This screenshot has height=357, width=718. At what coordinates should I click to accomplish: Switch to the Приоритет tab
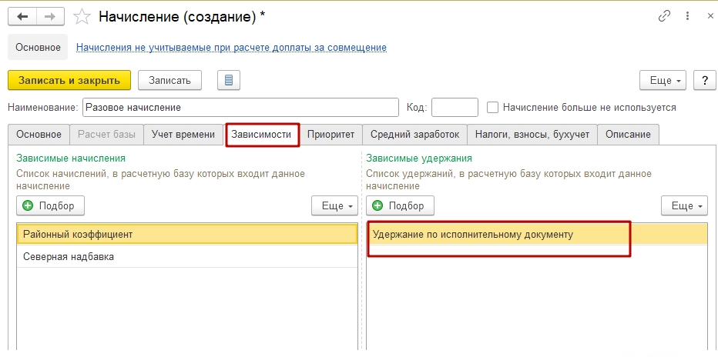[331, 135]
